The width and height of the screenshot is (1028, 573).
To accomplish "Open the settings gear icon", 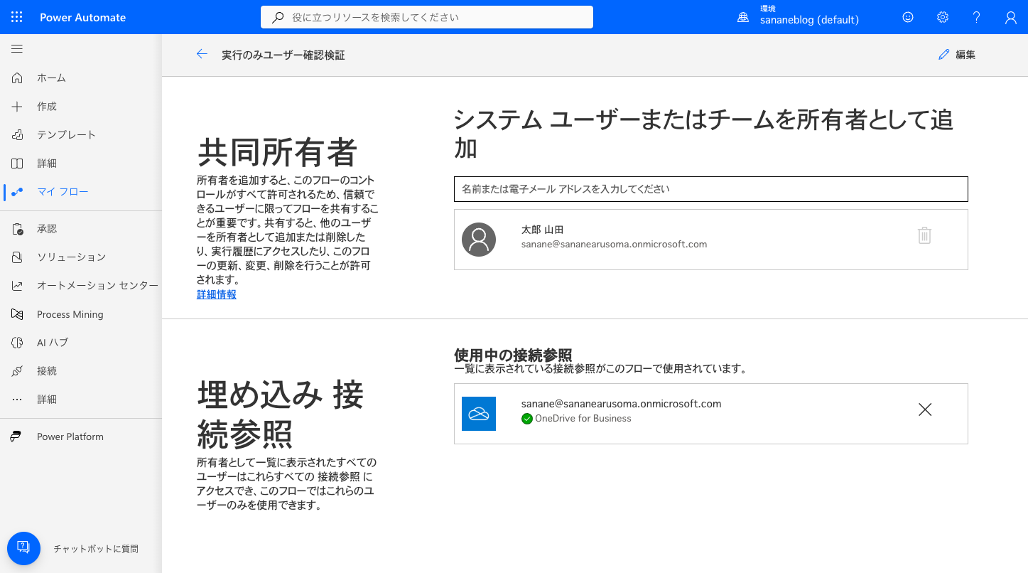I will coord(943,17).
